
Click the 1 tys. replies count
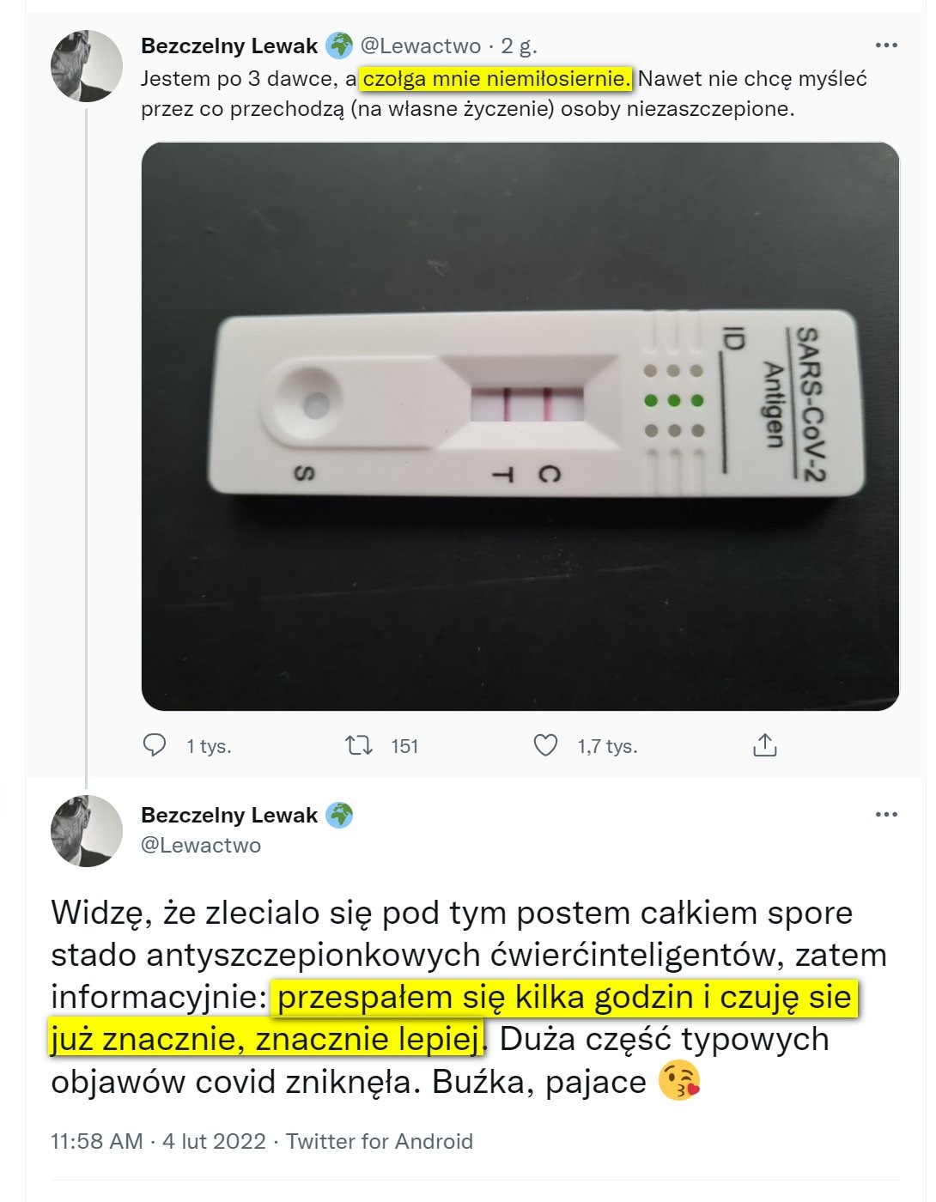209,746
